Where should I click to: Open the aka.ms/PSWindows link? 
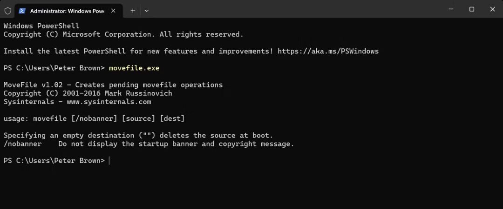[x=328, y=51]
